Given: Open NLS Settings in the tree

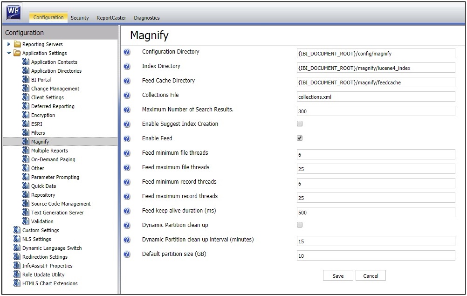Looking at the screenshot, I should (37, 239).
